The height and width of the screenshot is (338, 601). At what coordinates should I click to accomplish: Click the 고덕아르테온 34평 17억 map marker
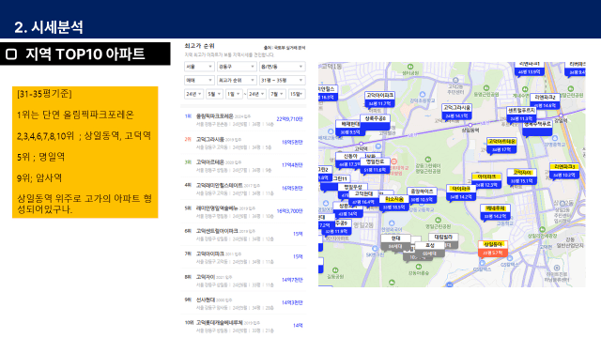pos(501,146)
